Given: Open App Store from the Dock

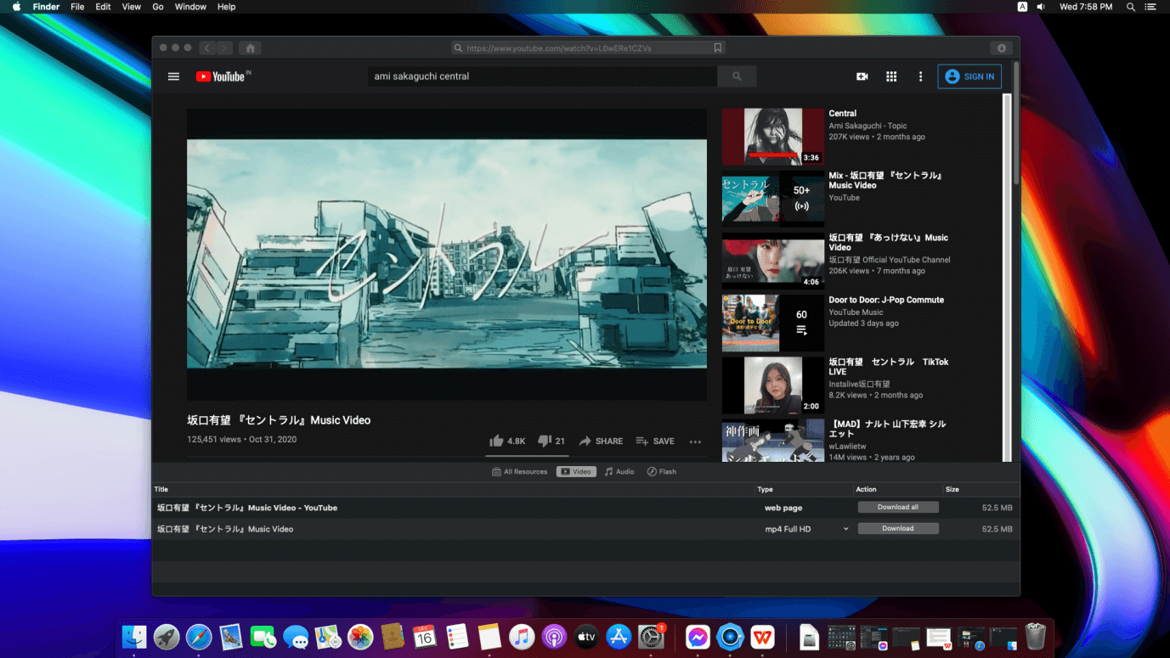Looking at the screenshot, I should click(x=619, y=637).
